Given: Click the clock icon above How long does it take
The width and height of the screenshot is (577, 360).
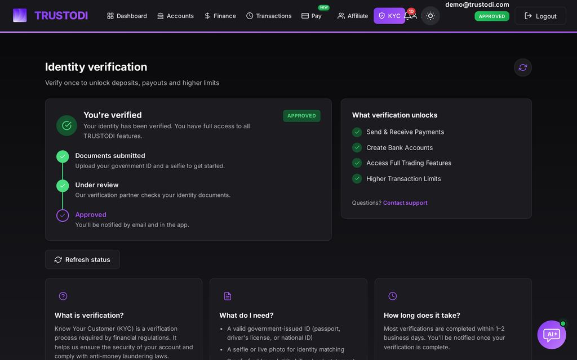Looking at the screenshot, I should 393,296.
